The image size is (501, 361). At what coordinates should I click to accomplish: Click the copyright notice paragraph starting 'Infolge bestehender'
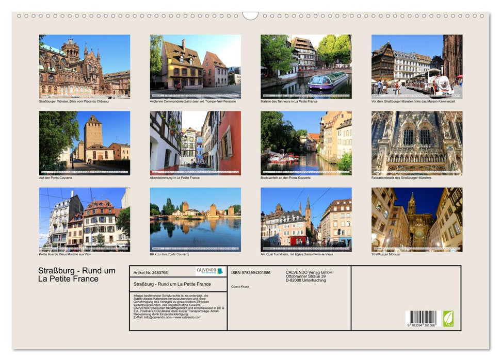coord(179,306)
